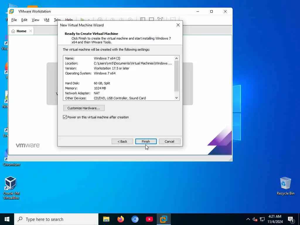Click the VMware Workstation taskbar icon
300x225 pixels.
(x=163, y=219)
